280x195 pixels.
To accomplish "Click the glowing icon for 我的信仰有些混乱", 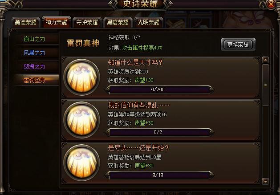I will pyautogui.click(x=82, y=120).
